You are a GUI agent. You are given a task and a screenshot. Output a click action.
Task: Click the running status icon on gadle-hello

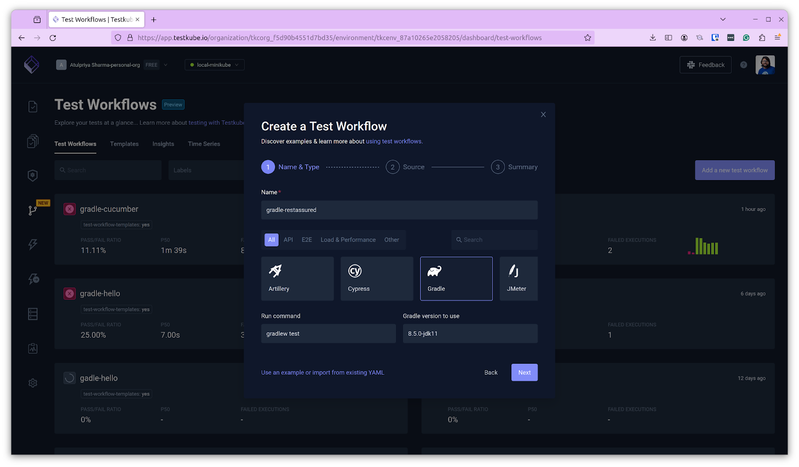(x=69, y=378)
